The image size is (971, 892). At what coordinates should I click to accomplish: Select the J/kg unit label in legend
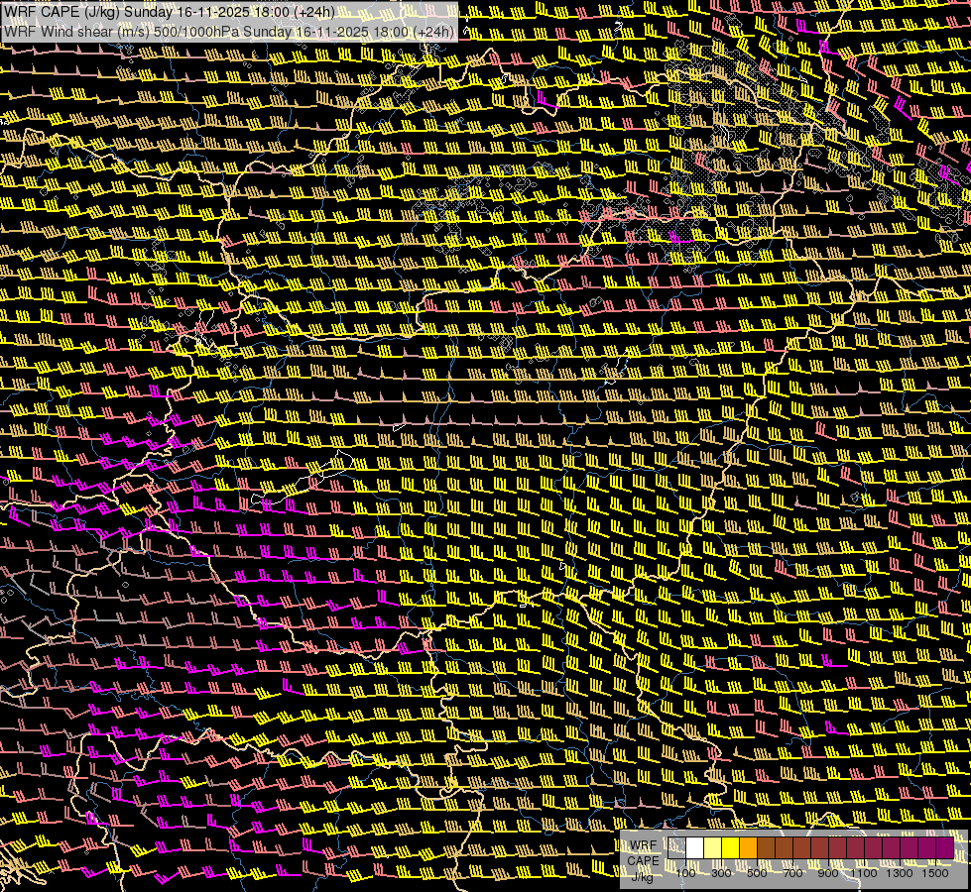[x=643, y=875]
